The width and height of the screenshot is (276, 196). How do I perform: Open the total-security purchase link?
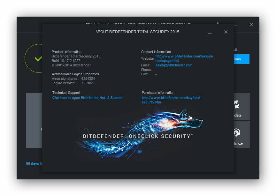(172, 100)
